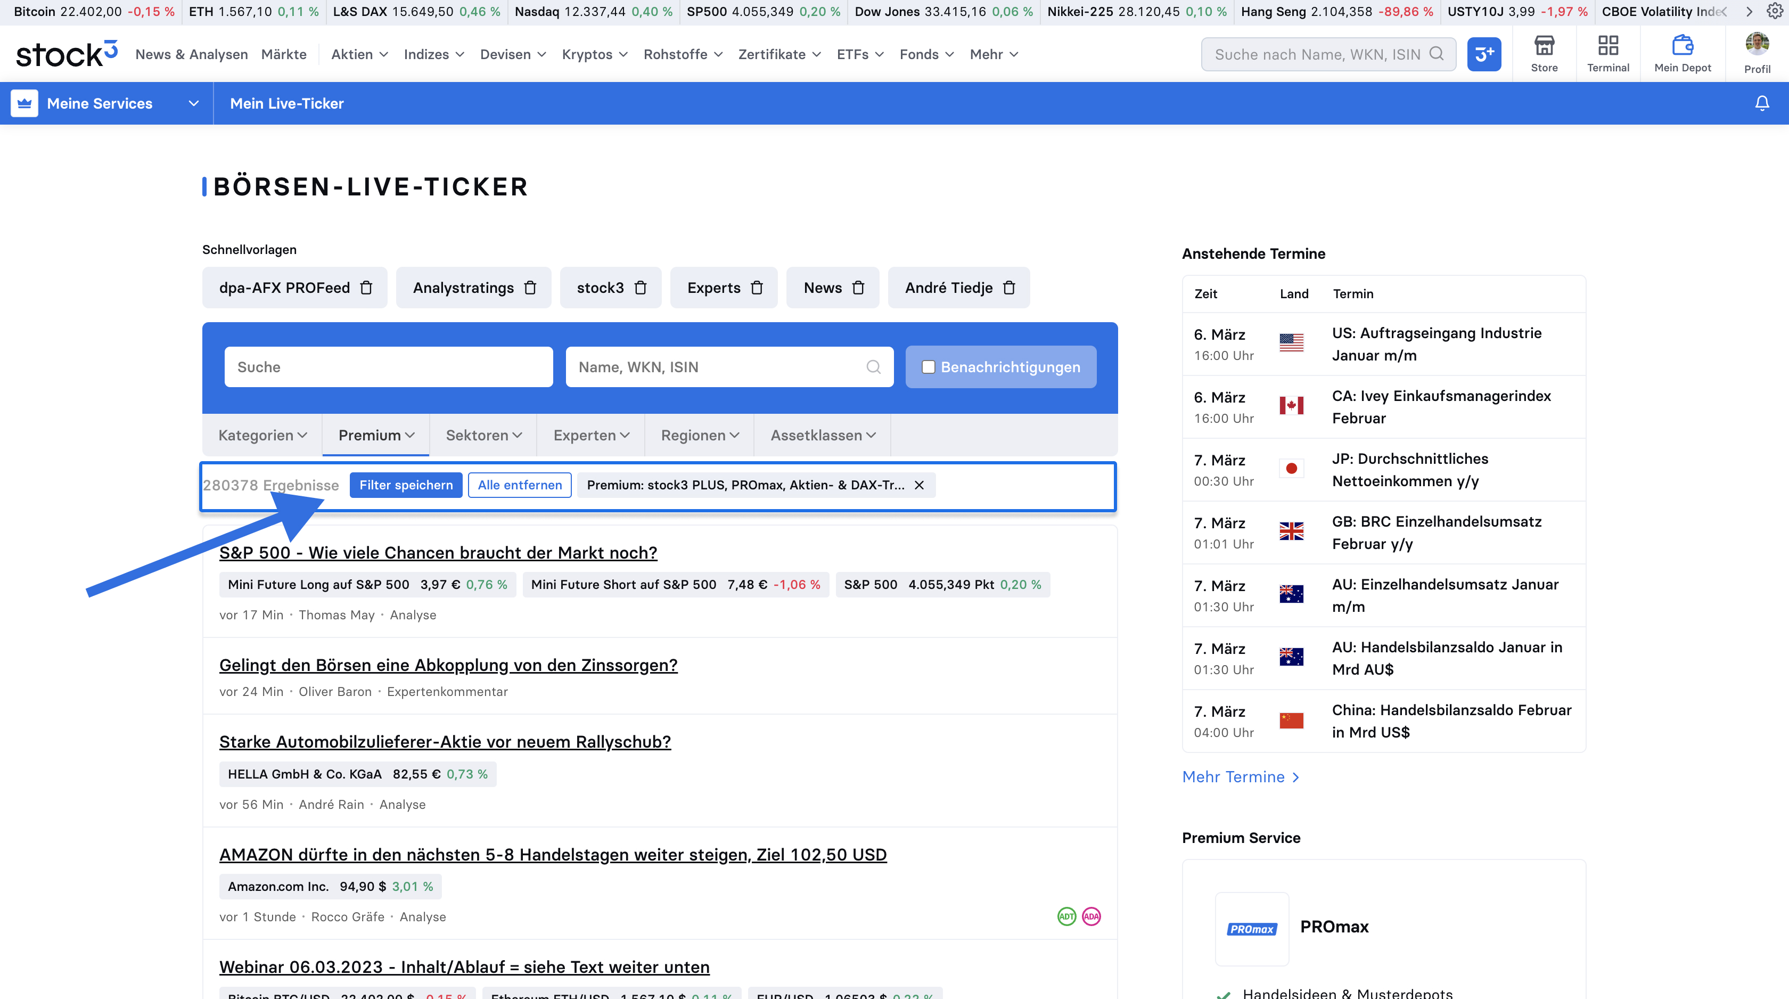Open the Märkte menu item
1789x999 pixels.
283,54
